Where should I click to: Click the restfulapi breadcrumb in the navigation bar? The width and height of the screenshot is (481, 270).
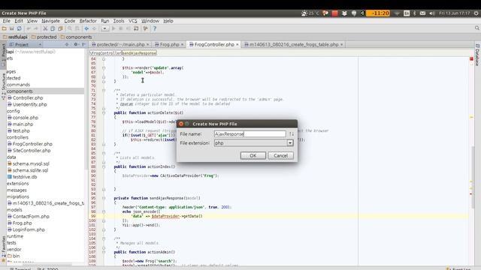[x=15, y=37]
